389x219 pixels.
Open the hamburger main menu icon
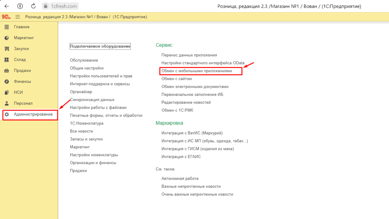pyautogui.click(x=18, y=16)
